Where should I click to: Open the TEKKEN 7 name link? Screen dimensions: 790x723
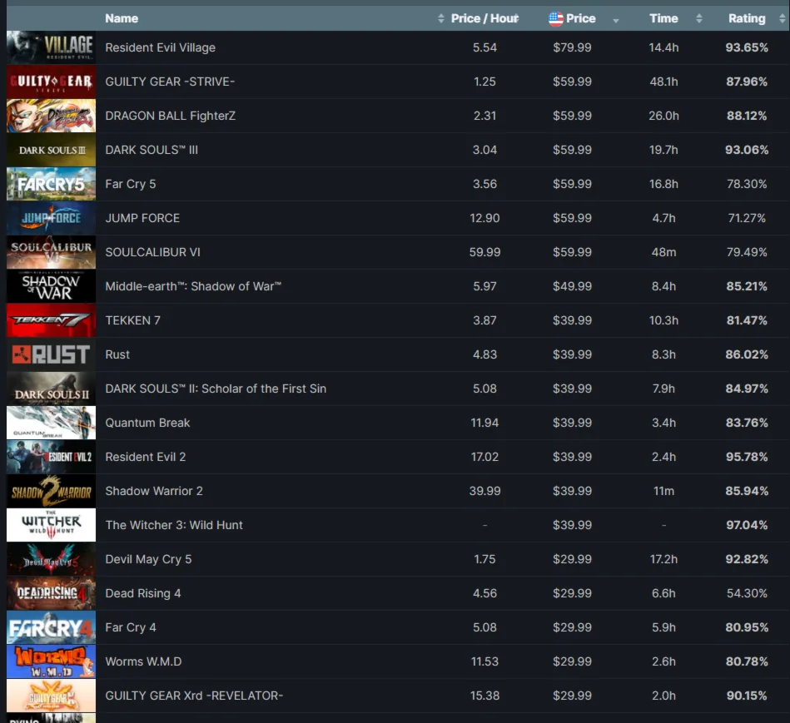click(x=132, y=320)
